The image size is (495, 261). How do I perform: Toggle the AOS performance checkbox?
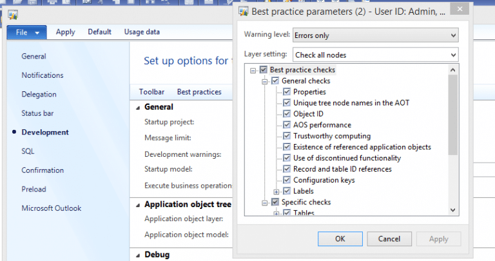tap(287, 125)
